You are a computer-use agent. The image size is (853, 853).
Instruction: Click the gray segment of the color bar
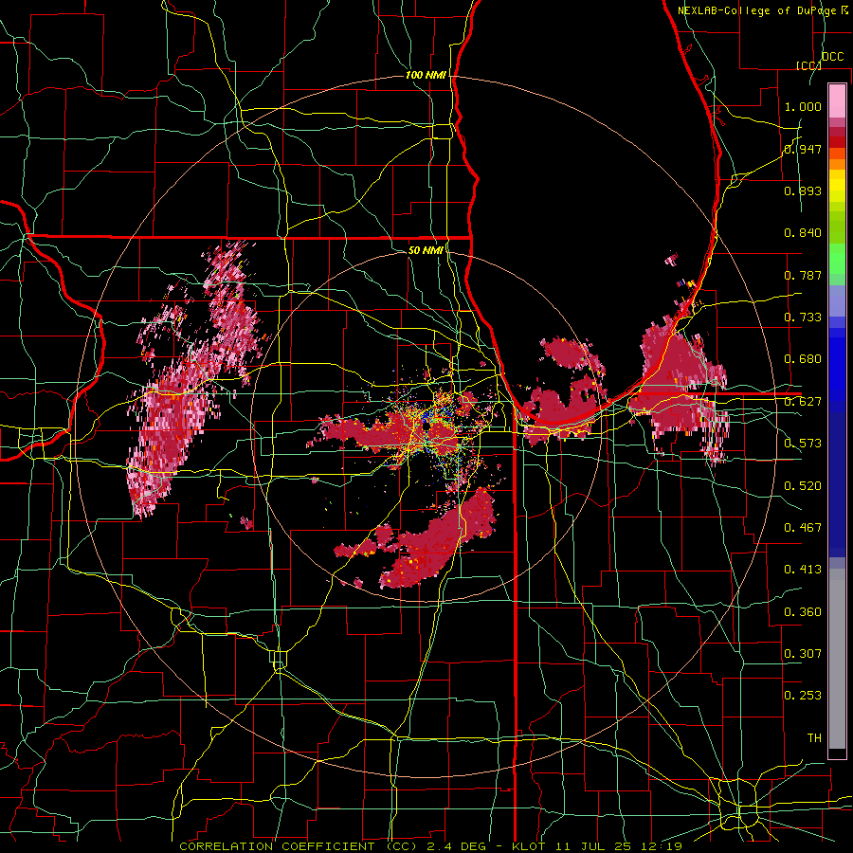[x=837, y=659]
